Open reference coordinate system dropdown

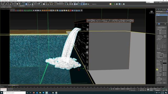tap(36, 4)
